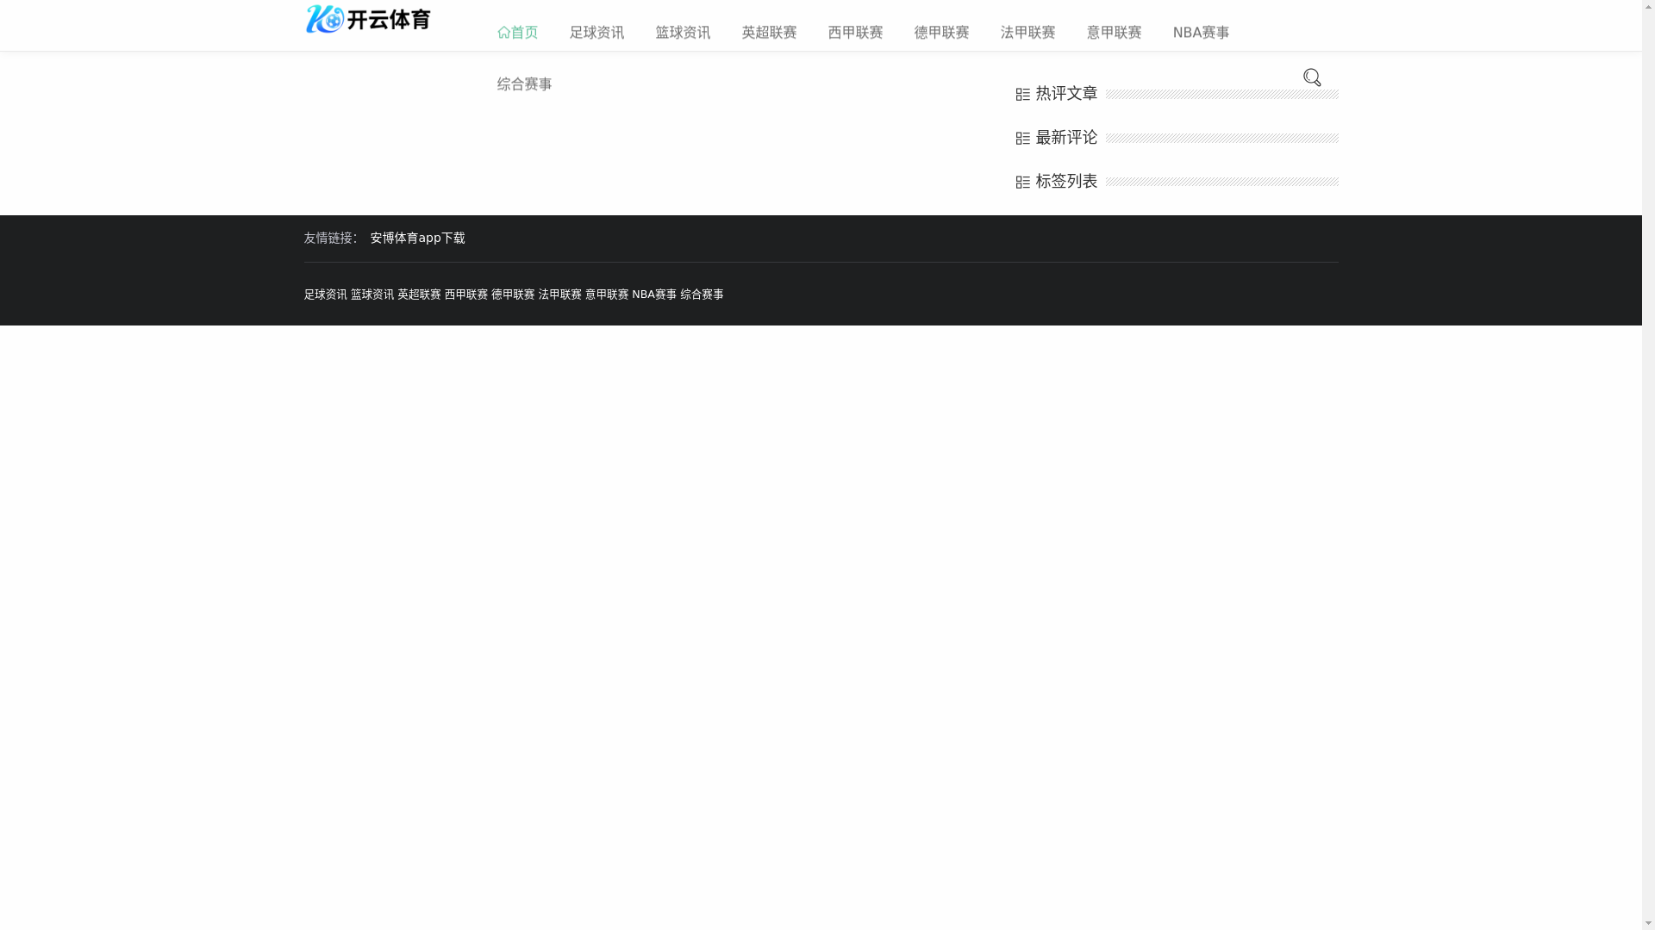The width and height of the screenshot is (1655, 930).
Task: Open 法甲联赛 in top navigation
Action: click(x=1027, y=33)
